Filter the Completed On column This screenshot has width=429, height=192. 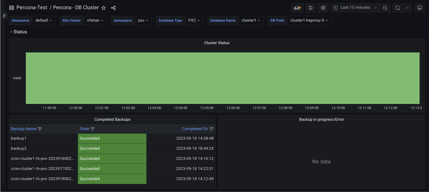coord(211,129)
